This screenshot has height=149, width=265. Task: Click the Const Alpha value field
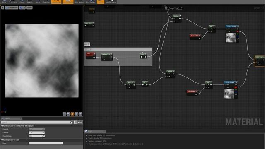point(37,136)
